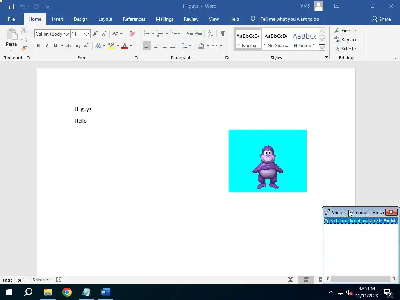
Task: Open the borders dropdown arrow
Action: click(x=221, y=46)
